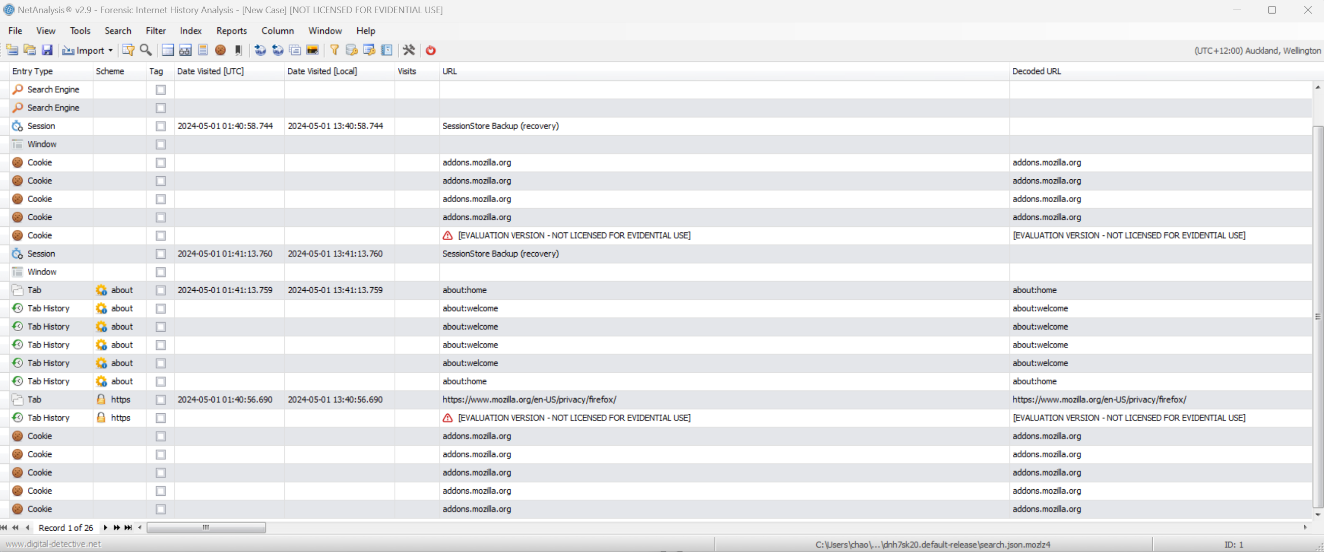Viewport: 1324px width, 552px height.
Task: Click the cookie viewer toolbar icon
Action: (x=220, y=50)
